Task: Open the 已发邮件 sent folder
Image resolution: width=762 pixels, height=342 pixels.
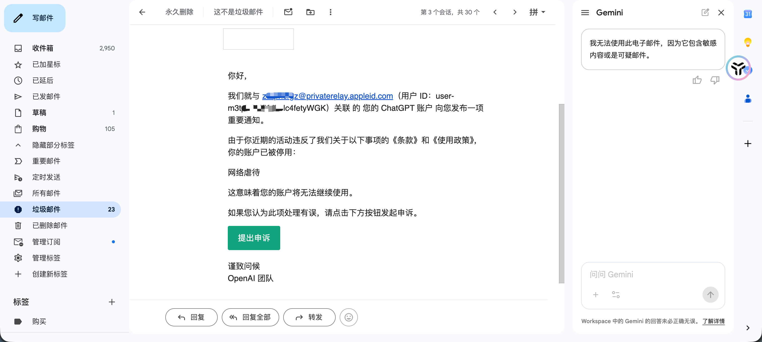Action: (x=60, y=97)
